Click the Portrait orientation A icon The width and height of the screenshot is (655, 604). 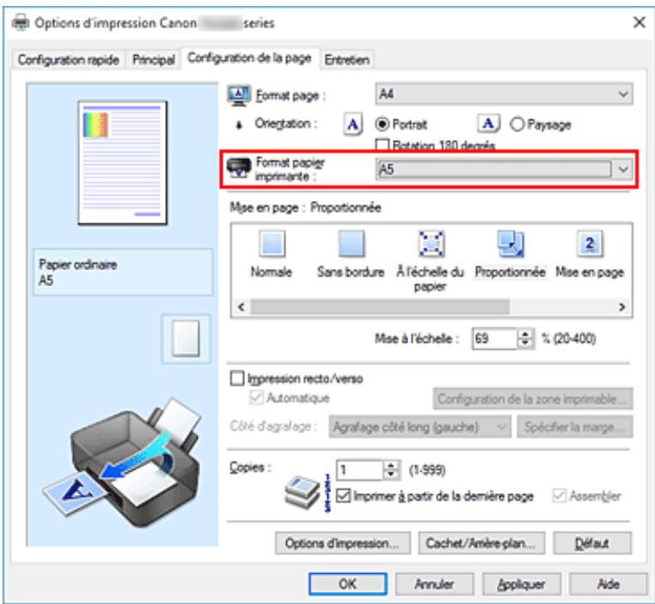click(x=352, y=124)
